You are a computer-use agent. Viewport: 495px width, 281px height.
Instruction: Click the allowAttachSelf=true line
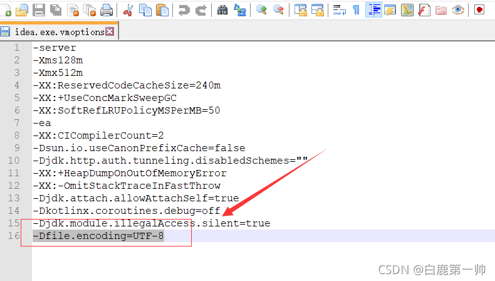tap(136, 198)
